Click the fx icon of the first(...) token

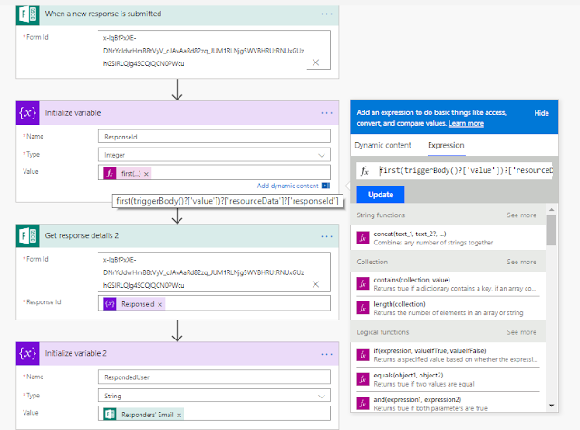(110, 173)
